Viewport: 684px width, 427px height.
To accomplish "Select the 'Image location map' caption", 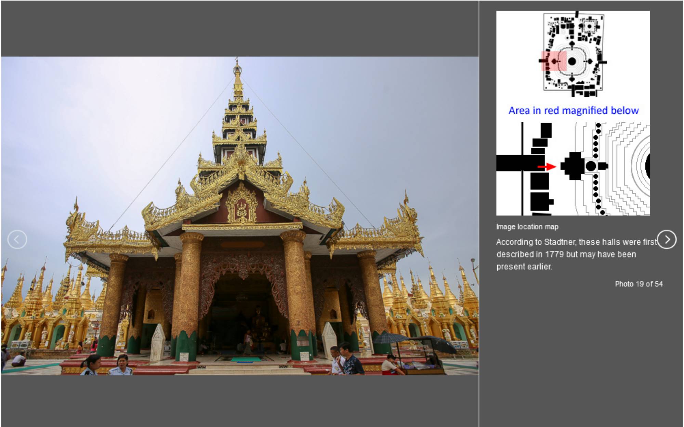I will [527, 227].
